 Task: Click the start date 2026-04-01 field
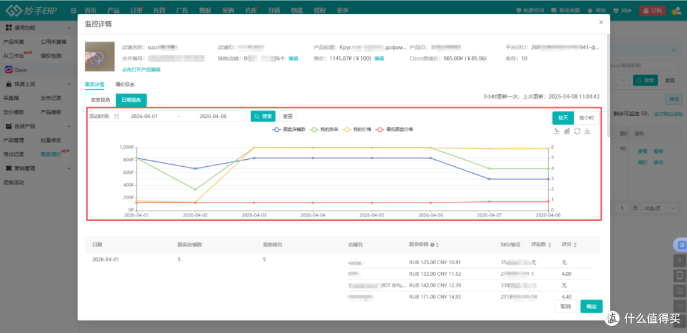144,117
